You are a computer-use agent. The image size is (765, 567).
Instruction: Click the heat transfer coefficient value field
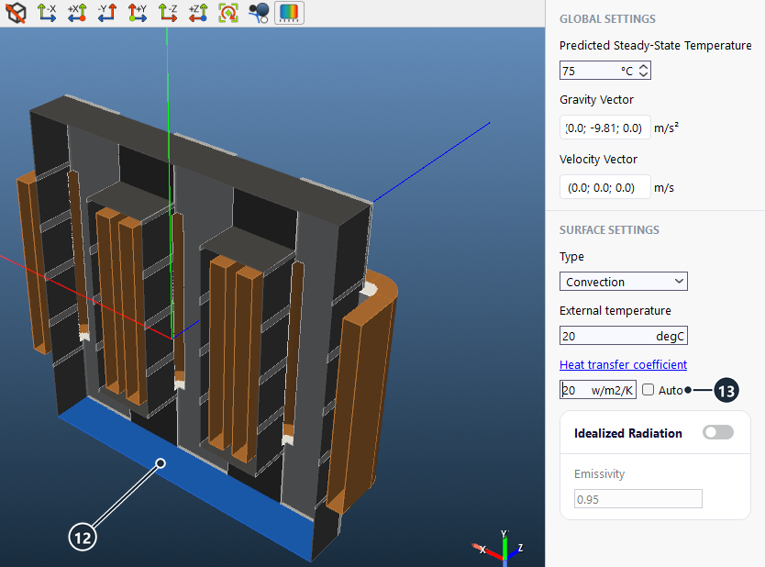598,389
